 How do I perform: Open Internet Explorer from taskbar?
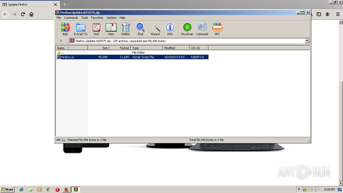click(21, 190)
